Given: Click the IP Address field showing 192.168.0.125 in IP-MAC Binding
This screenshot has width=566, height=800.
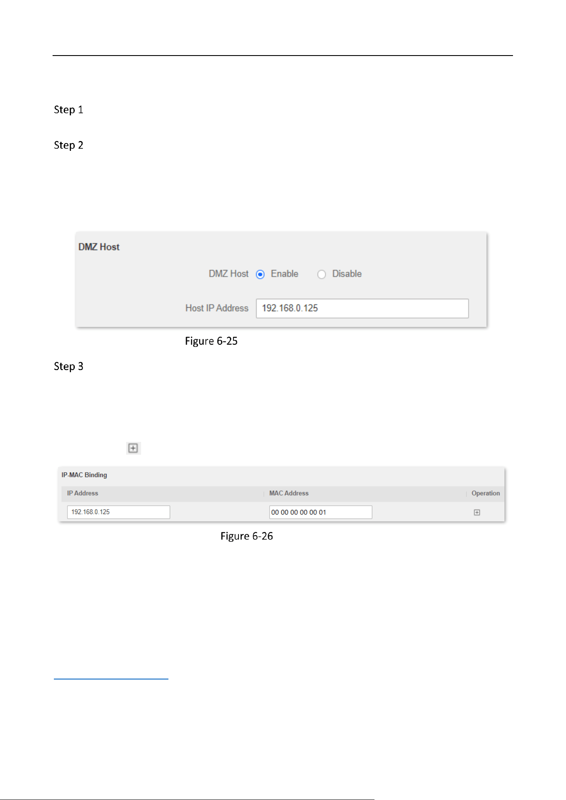Looking at the screenshot, I should pos(118,512).
